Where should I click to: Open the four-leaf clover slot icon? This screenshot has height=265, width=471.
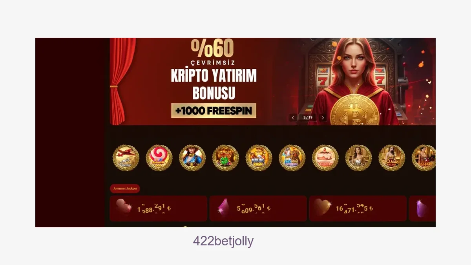[226, 158]
